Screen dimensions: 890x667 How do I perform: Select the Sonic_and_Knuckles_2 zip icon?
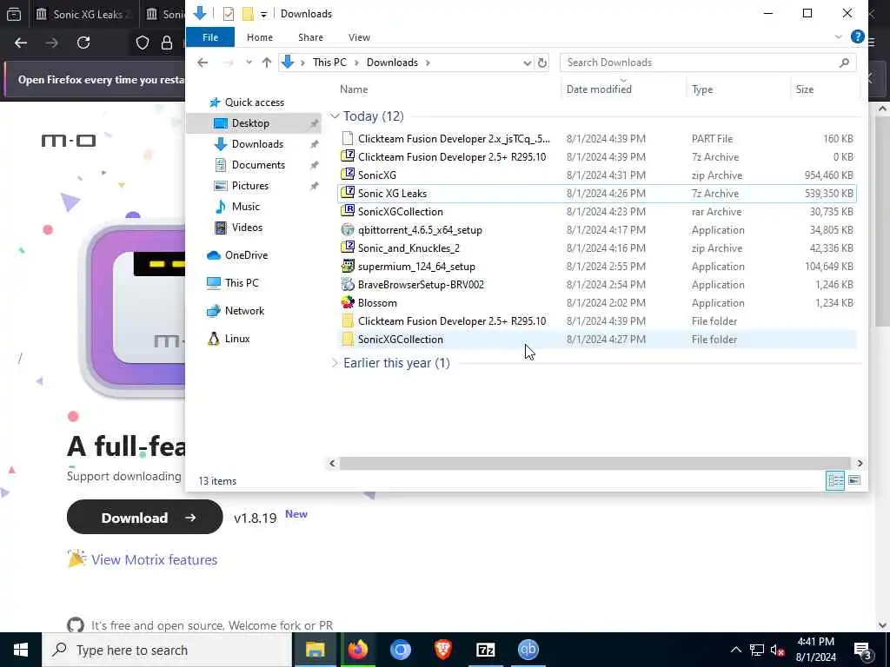348,248
